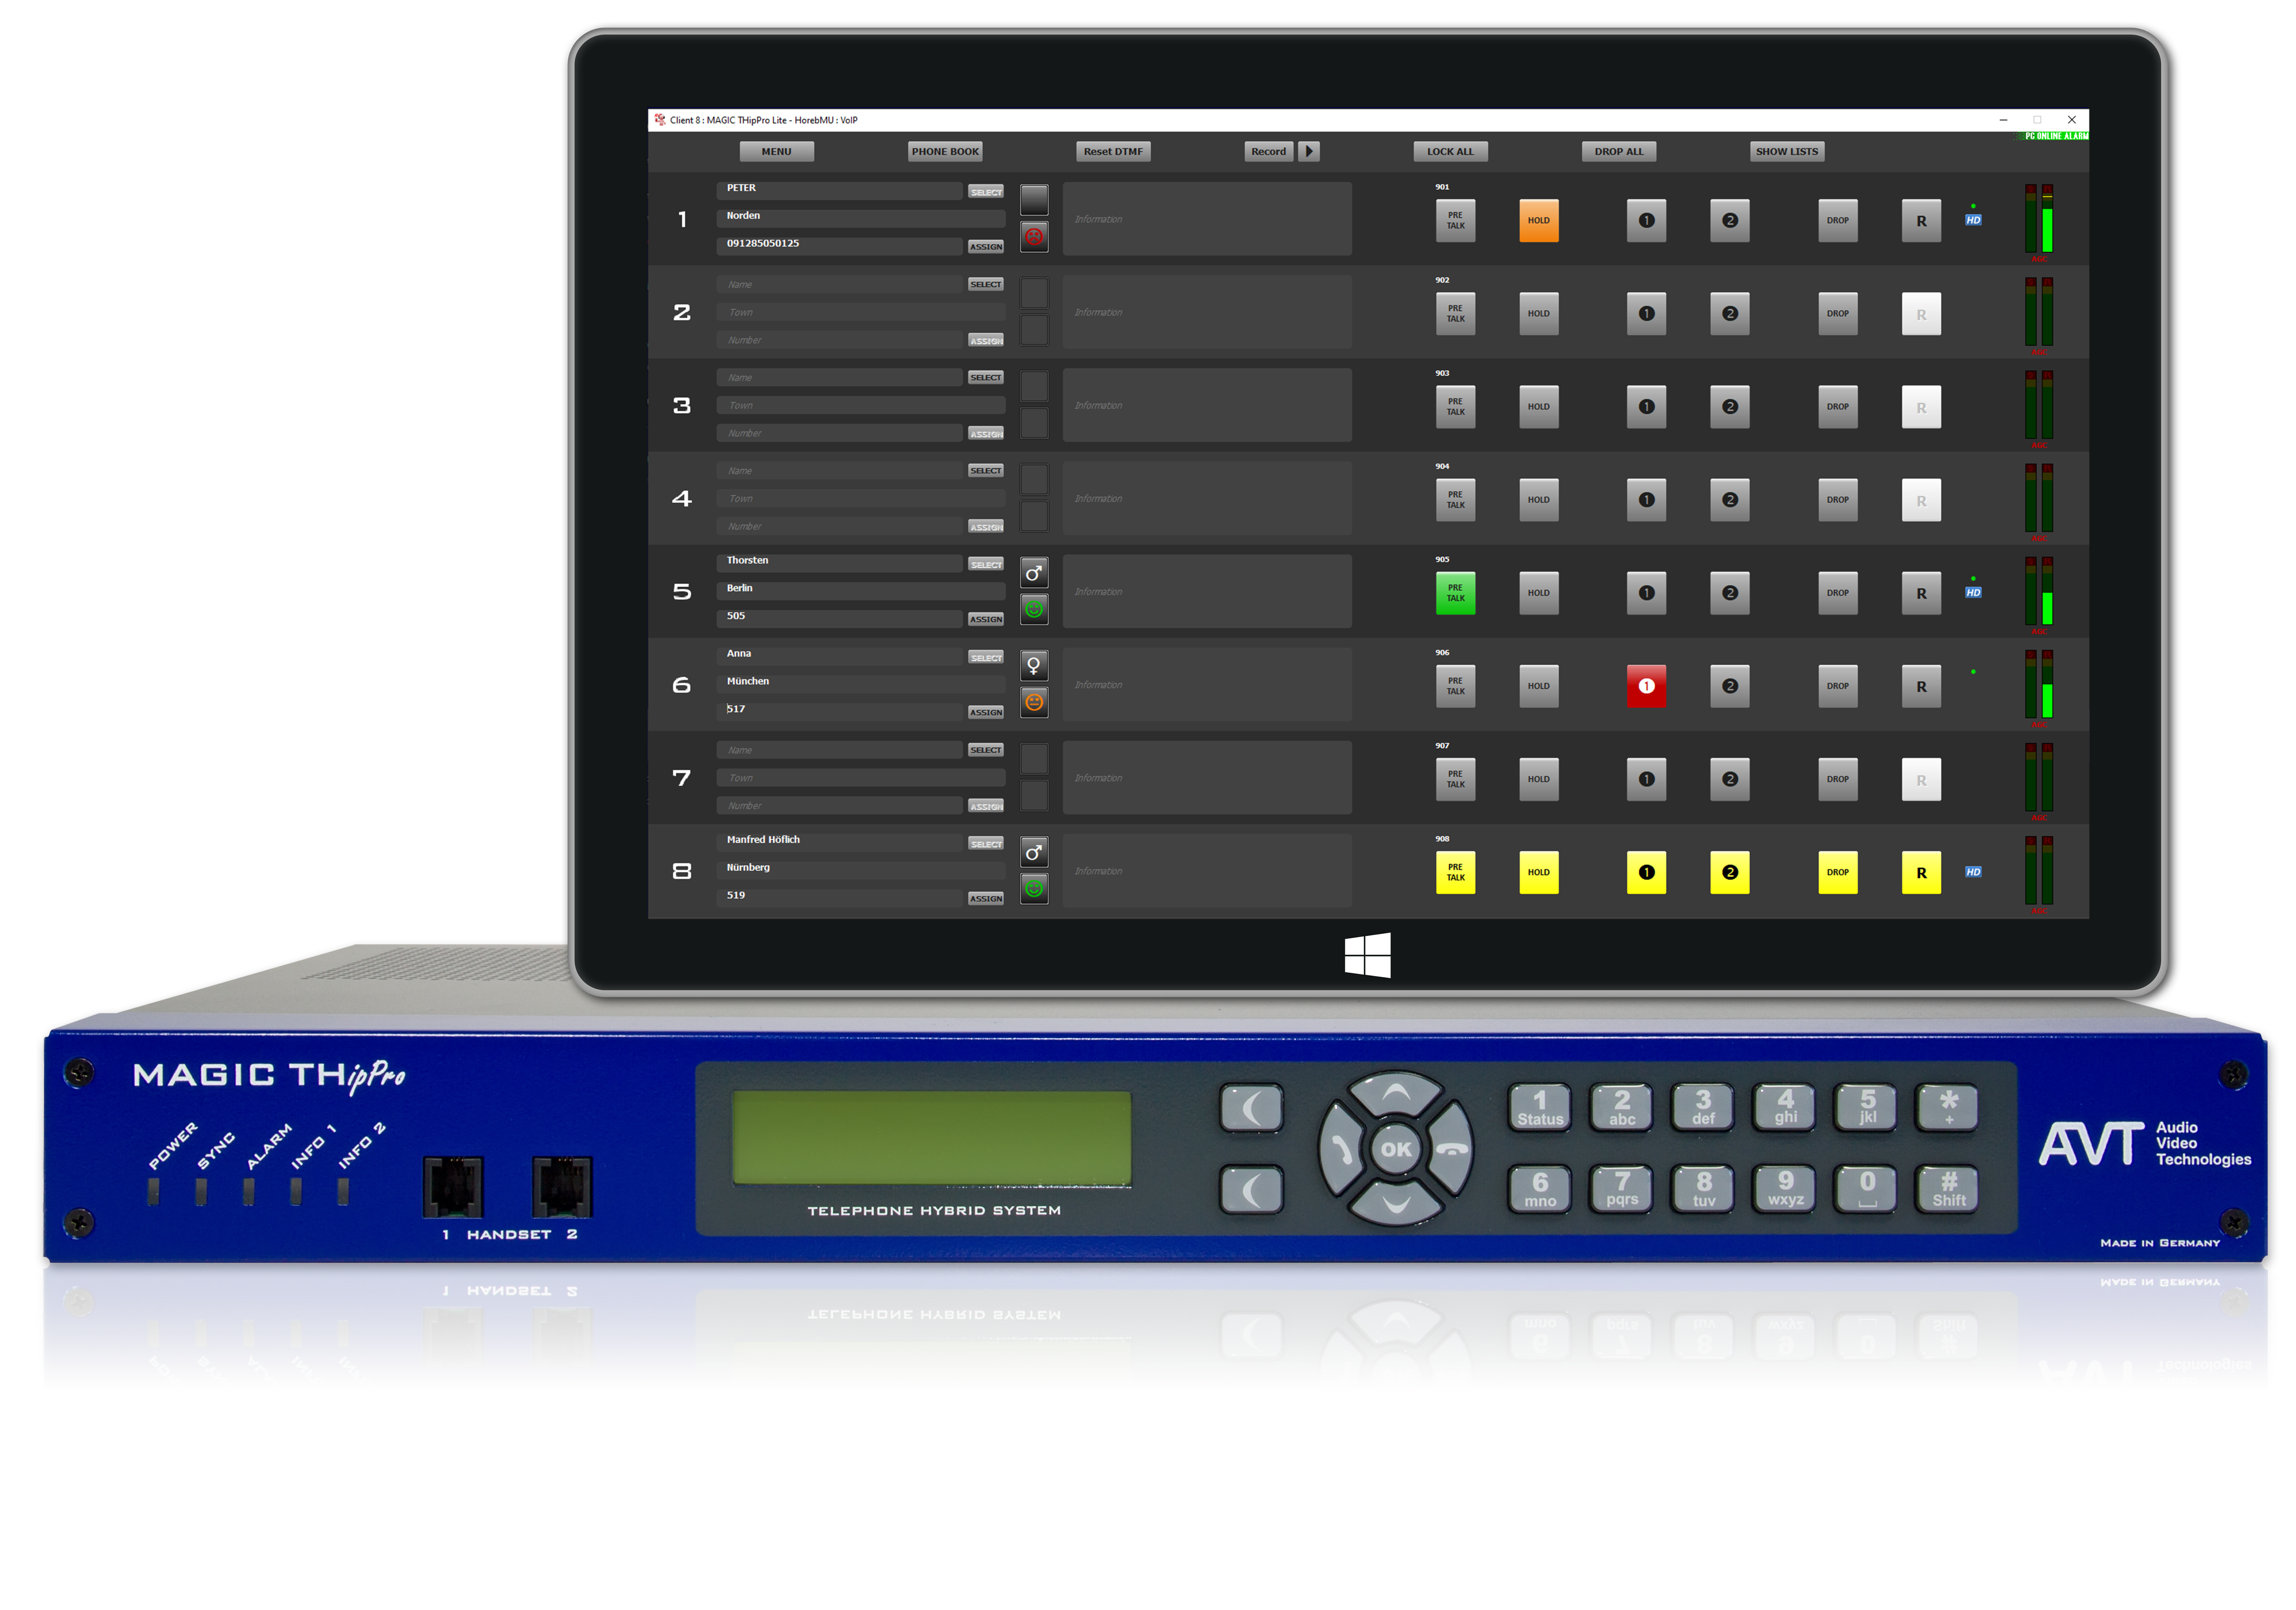2296x1610 pixels.
Task: Click the red sad-face rating icon for PETER
Action: 1033,237
